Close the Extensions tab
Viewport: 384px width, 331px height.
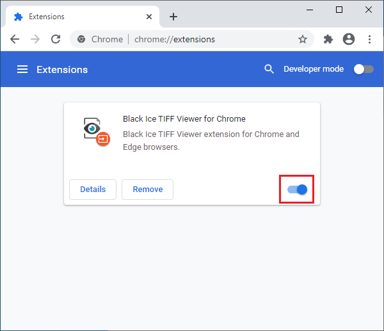[x=150, y=17]
